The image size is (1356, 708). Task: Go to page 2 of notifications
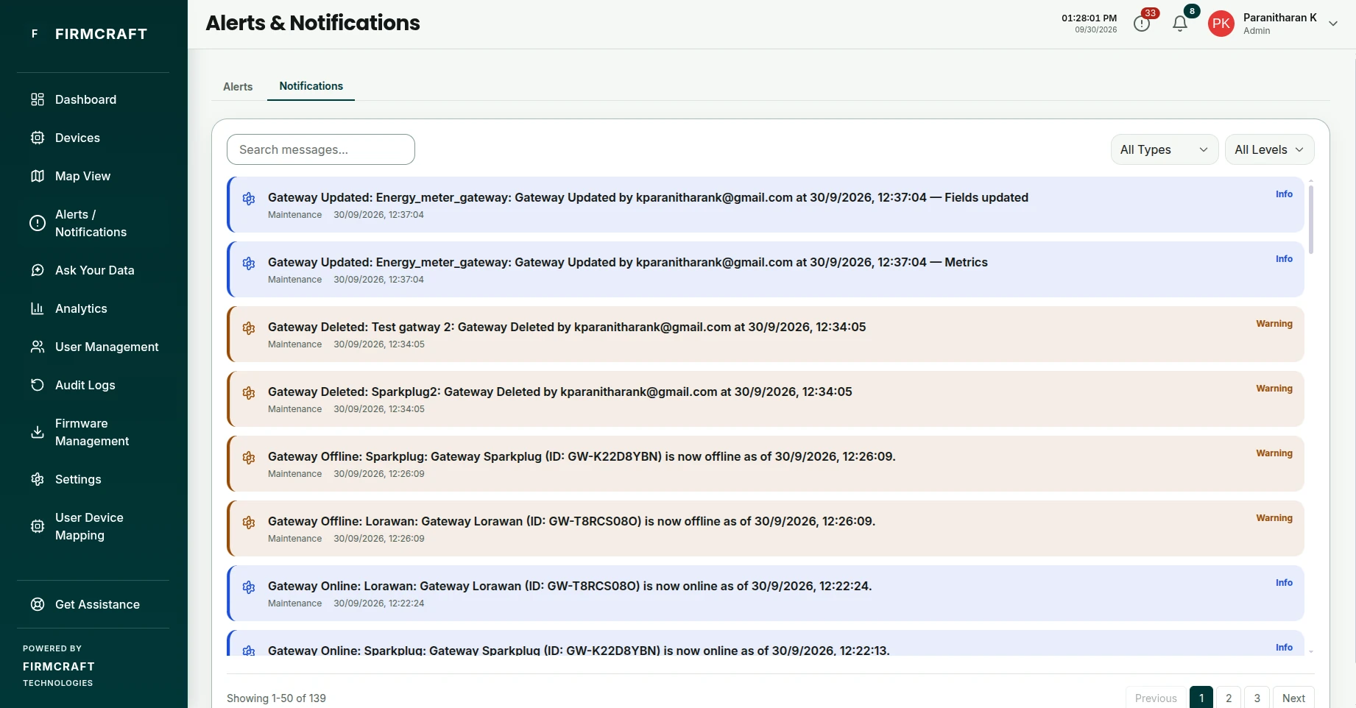(x=1229, y=698)
